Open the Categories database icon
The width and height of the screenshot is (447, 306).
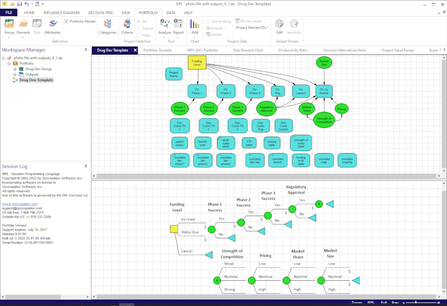pos(107,24)
